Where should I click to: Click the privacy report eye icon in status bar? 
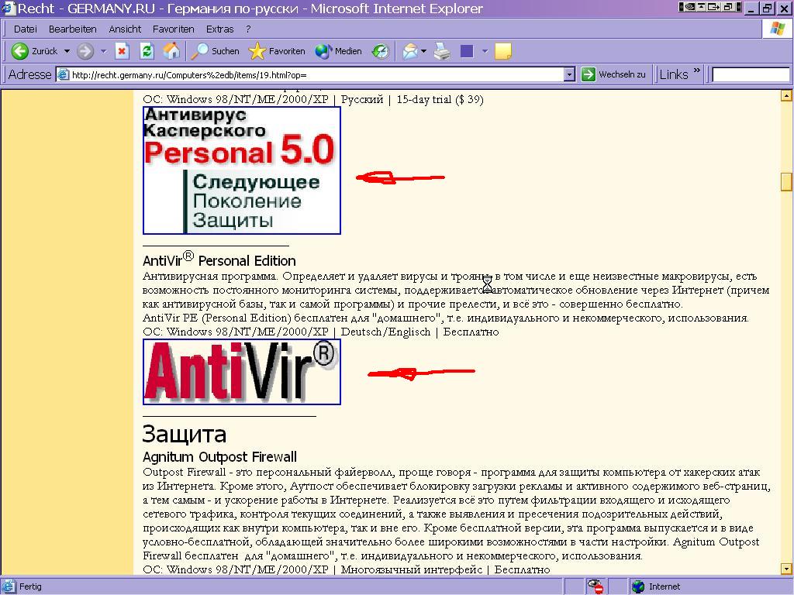[595, 586]
